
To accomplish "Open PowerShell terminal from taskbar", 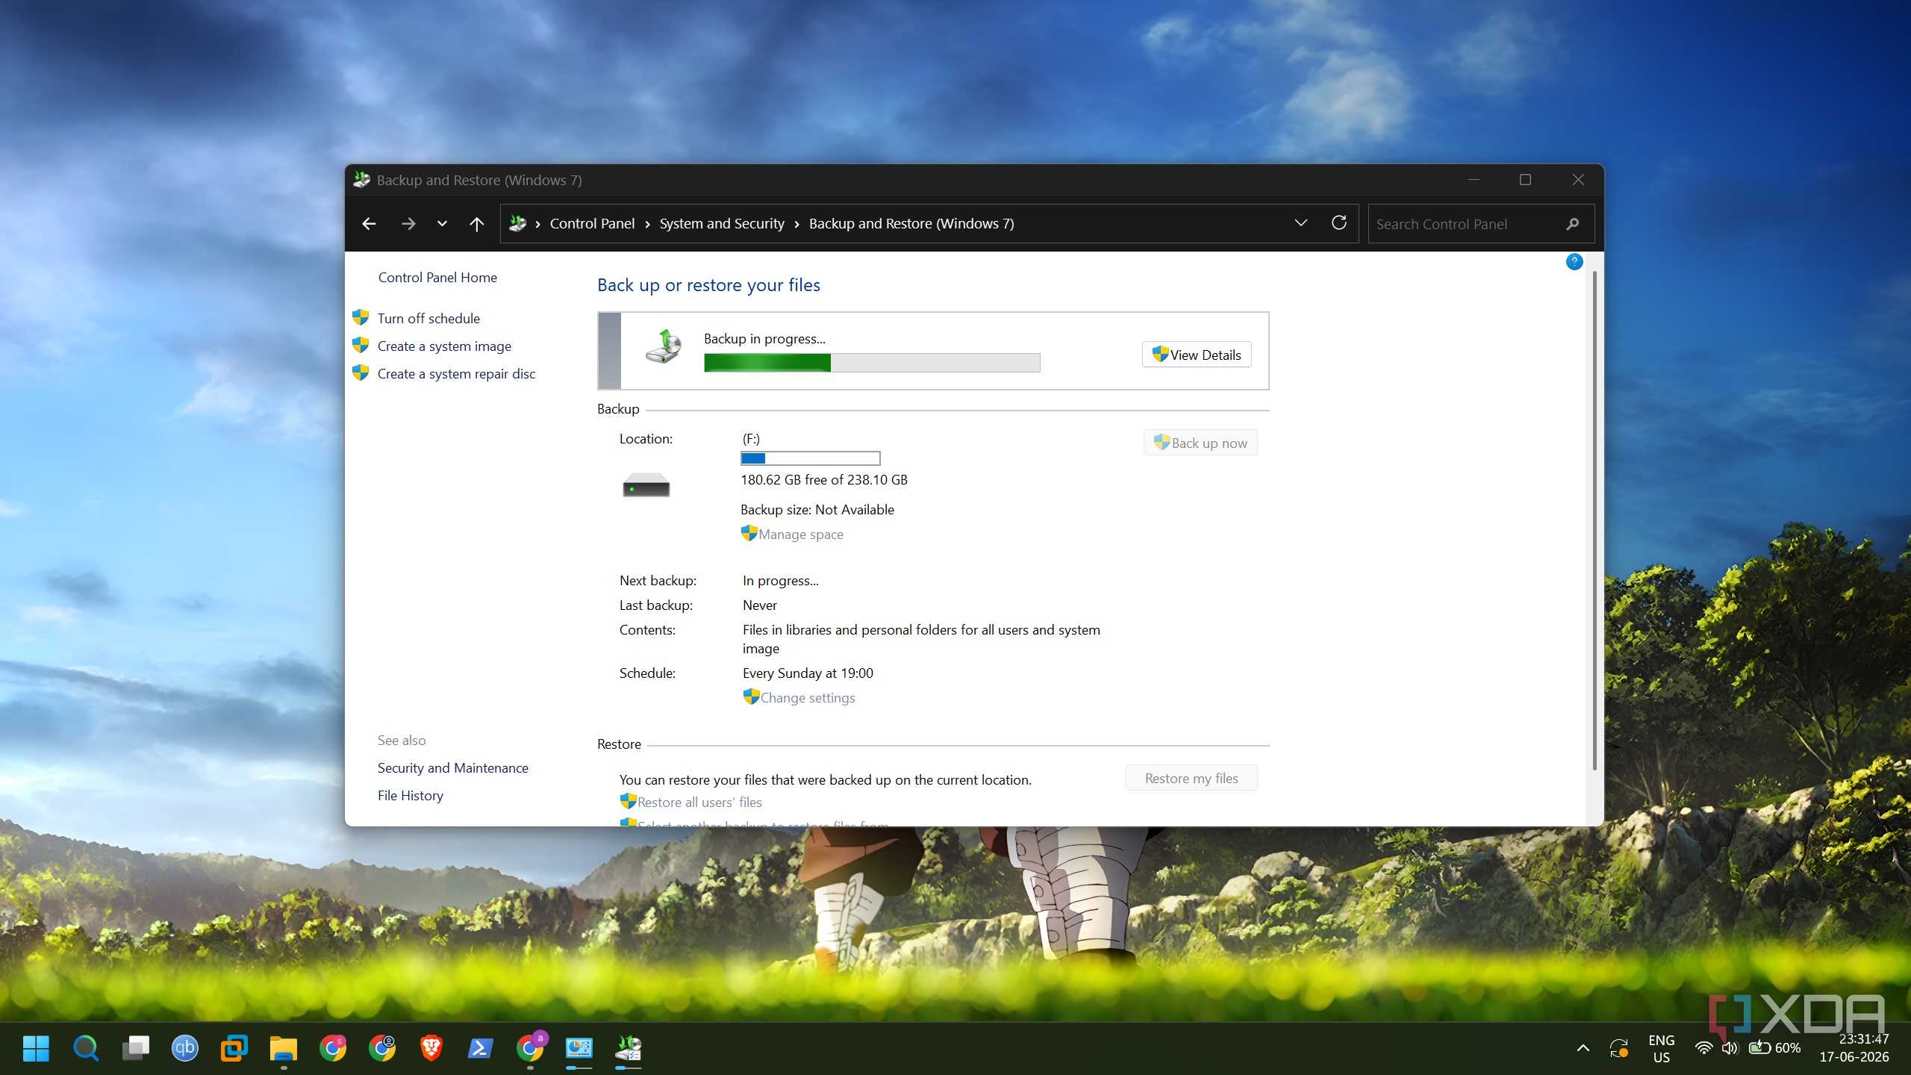I will click(480, 1048).
